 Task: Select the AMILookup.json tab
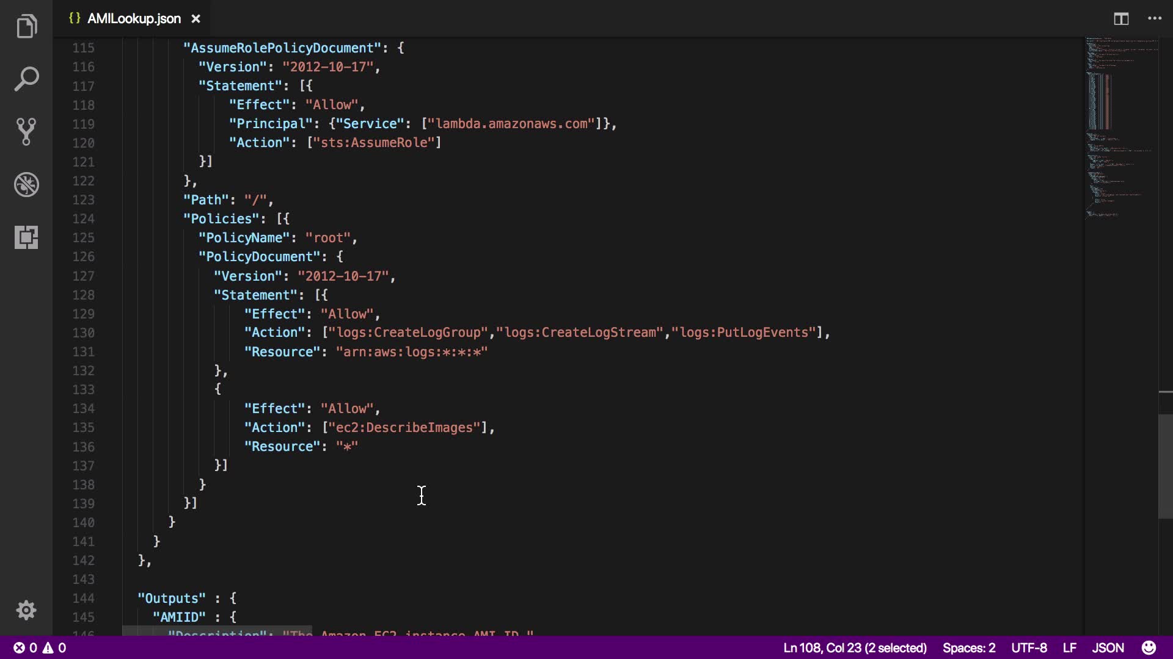click(x=134, y=19)
